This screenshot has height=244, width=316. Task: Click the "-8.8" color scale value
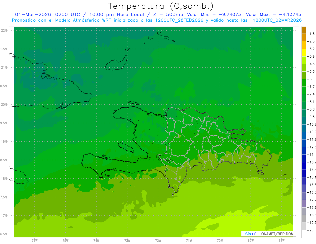click(x=311, y=109)
